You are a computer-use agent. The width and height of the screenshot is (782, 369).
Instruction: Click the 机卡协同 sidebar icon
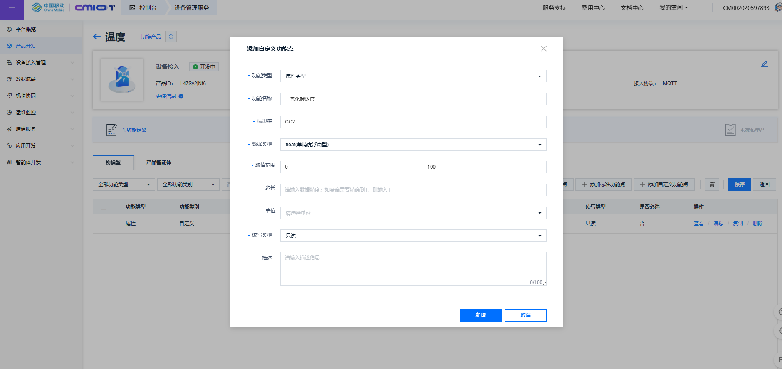pos(9,96)
